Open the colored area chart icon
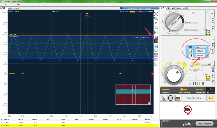Screen dimensions: 217x128 [178, 98]
